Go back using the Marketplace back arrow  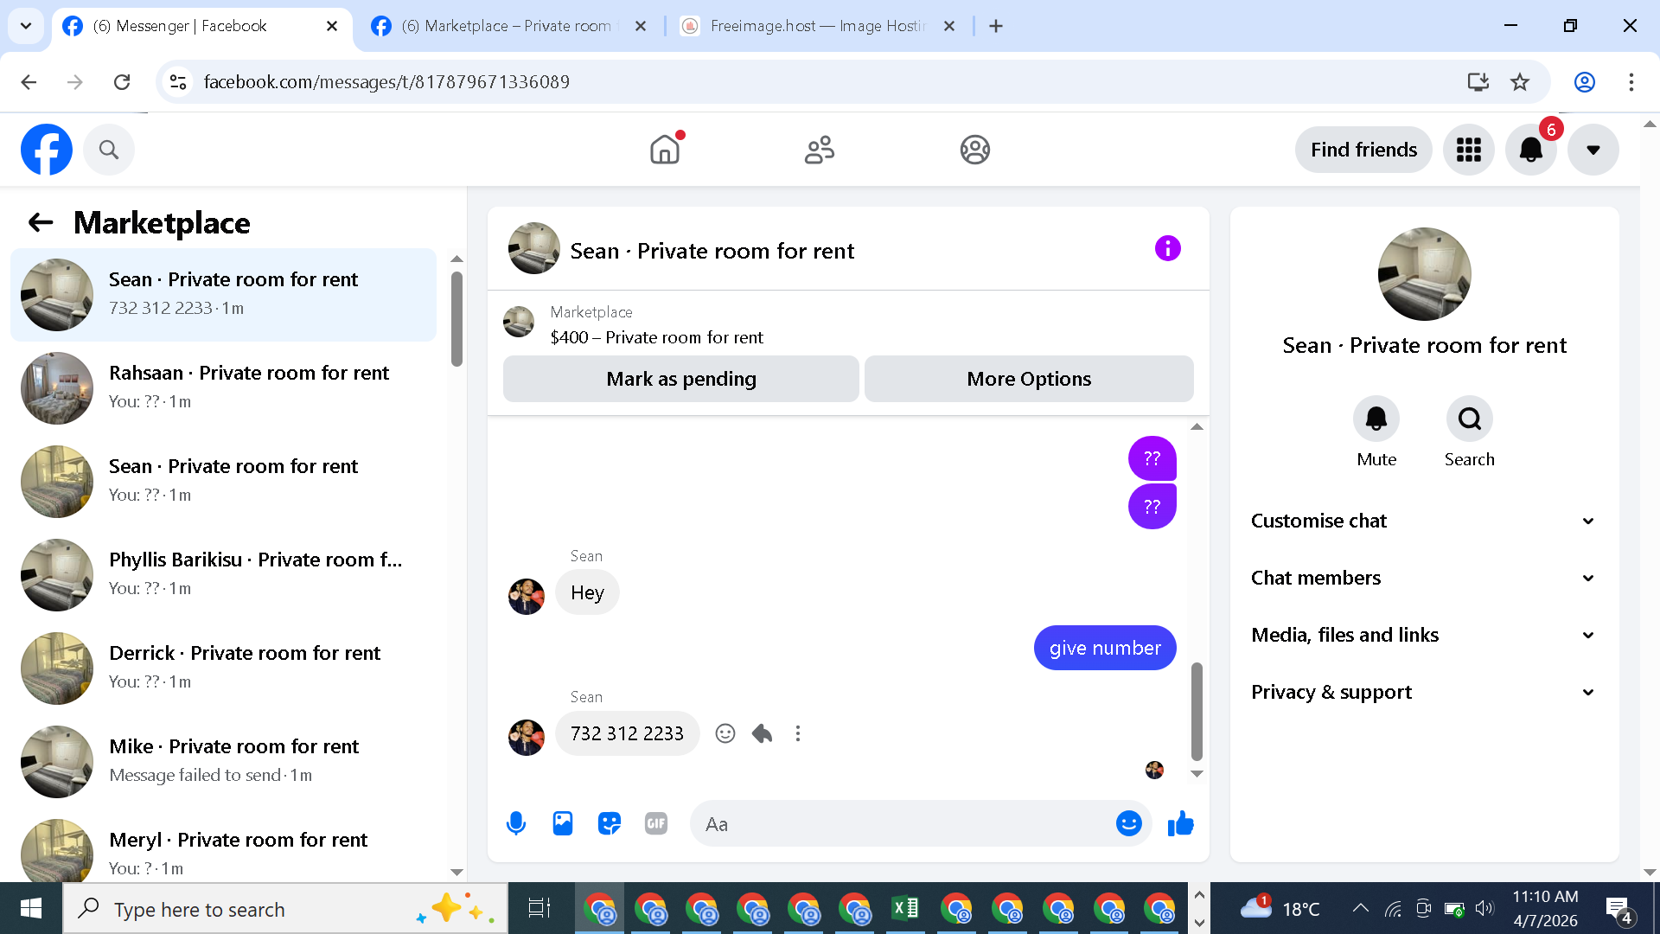pyautogui.click(x=41, y=222)
